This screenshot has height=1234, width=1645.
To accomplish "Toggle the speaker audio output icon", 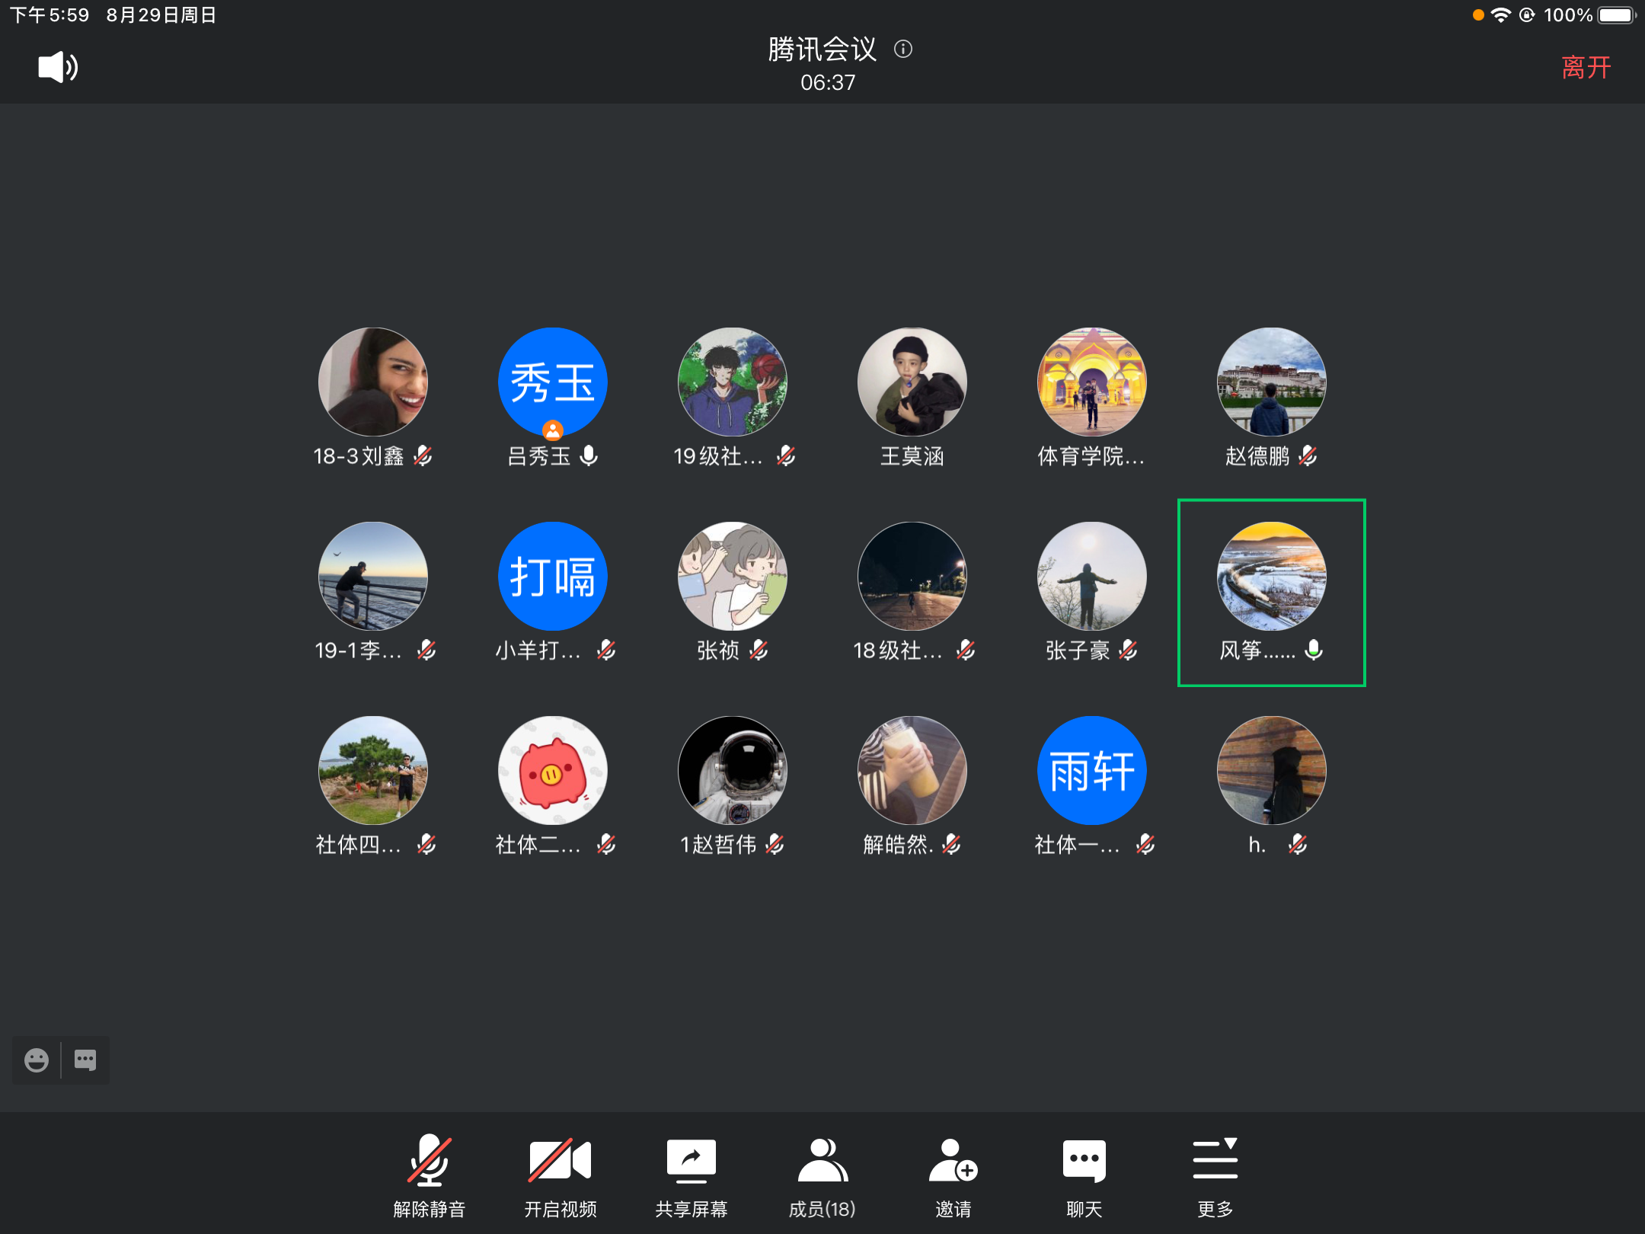I will (x=58, y=67).
